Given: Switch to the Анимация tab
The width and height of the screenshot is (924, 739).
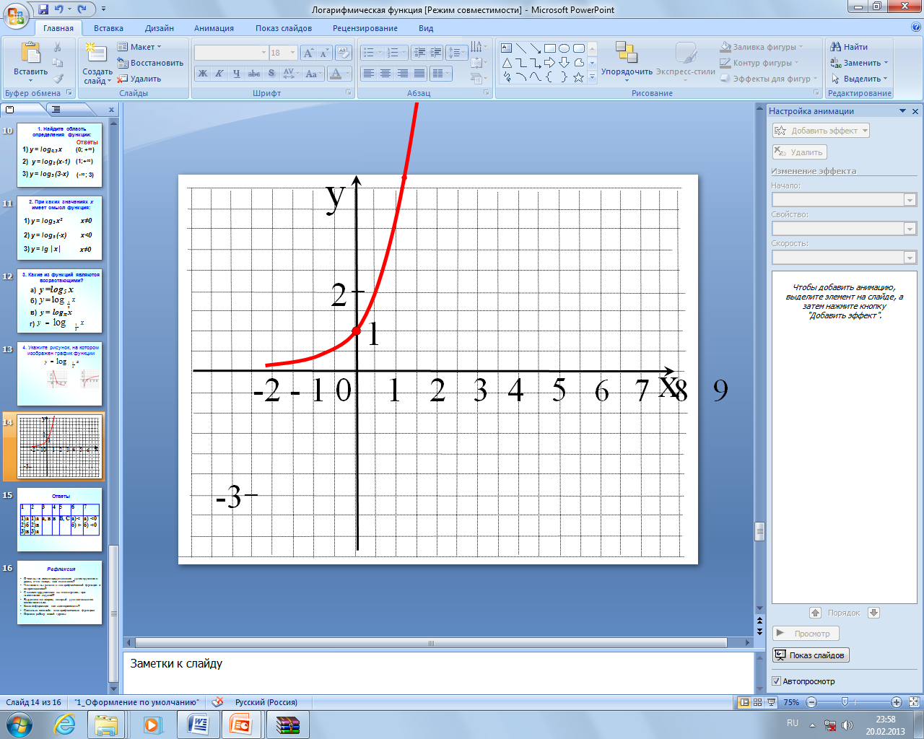Looking at the screenshot, I should coord(214,28).
